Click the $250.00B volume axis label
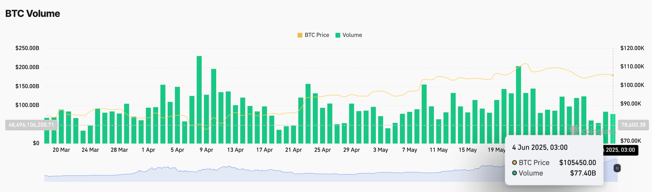This screenshot has height=192, width=652. pyautogui.click(x=28, y=48)
